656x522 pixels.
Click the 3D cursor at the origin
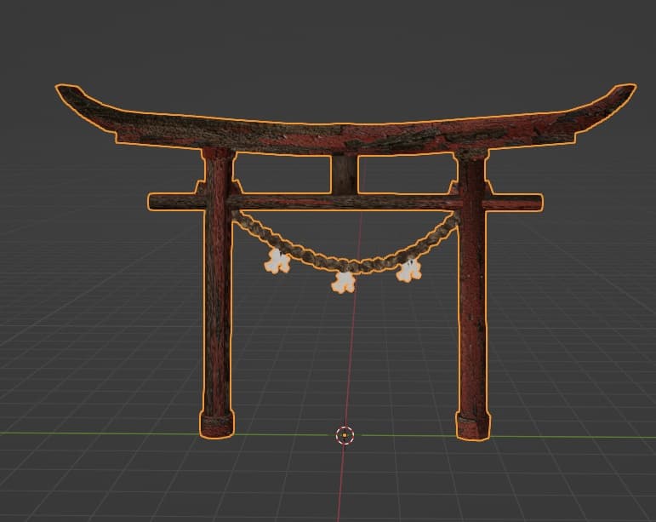click(345, 435)
